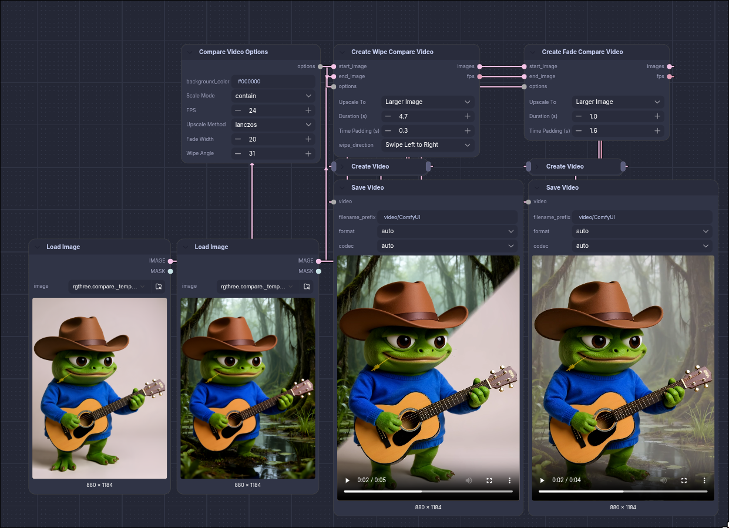This screenshot has height=528, width=729.
Task: Collapse the Create Wipe Compare Video node
Action: coord(342,52)
